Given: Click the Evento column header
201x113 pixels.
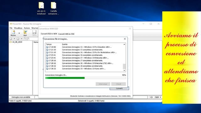Looking at the screenshot, I should (x=65, y=44).
